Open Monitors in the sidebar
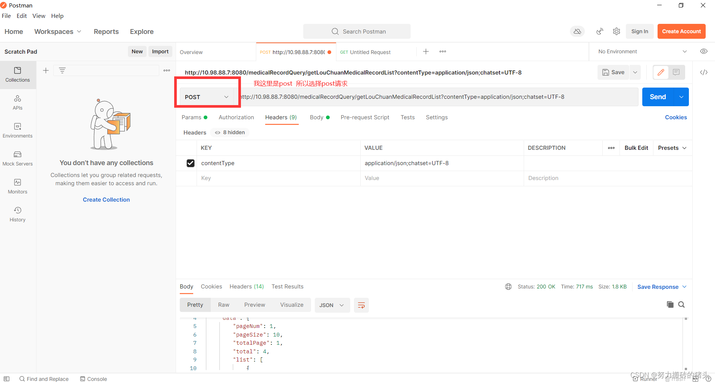Image resolution: width=715 pixels, height=382 pixels. coord(18,186)
